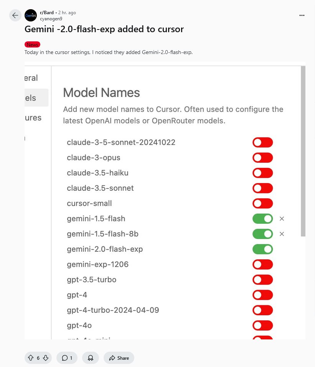Enable the gemini-exp-1206 model
315x367 pixels.
tap(262, 264)
